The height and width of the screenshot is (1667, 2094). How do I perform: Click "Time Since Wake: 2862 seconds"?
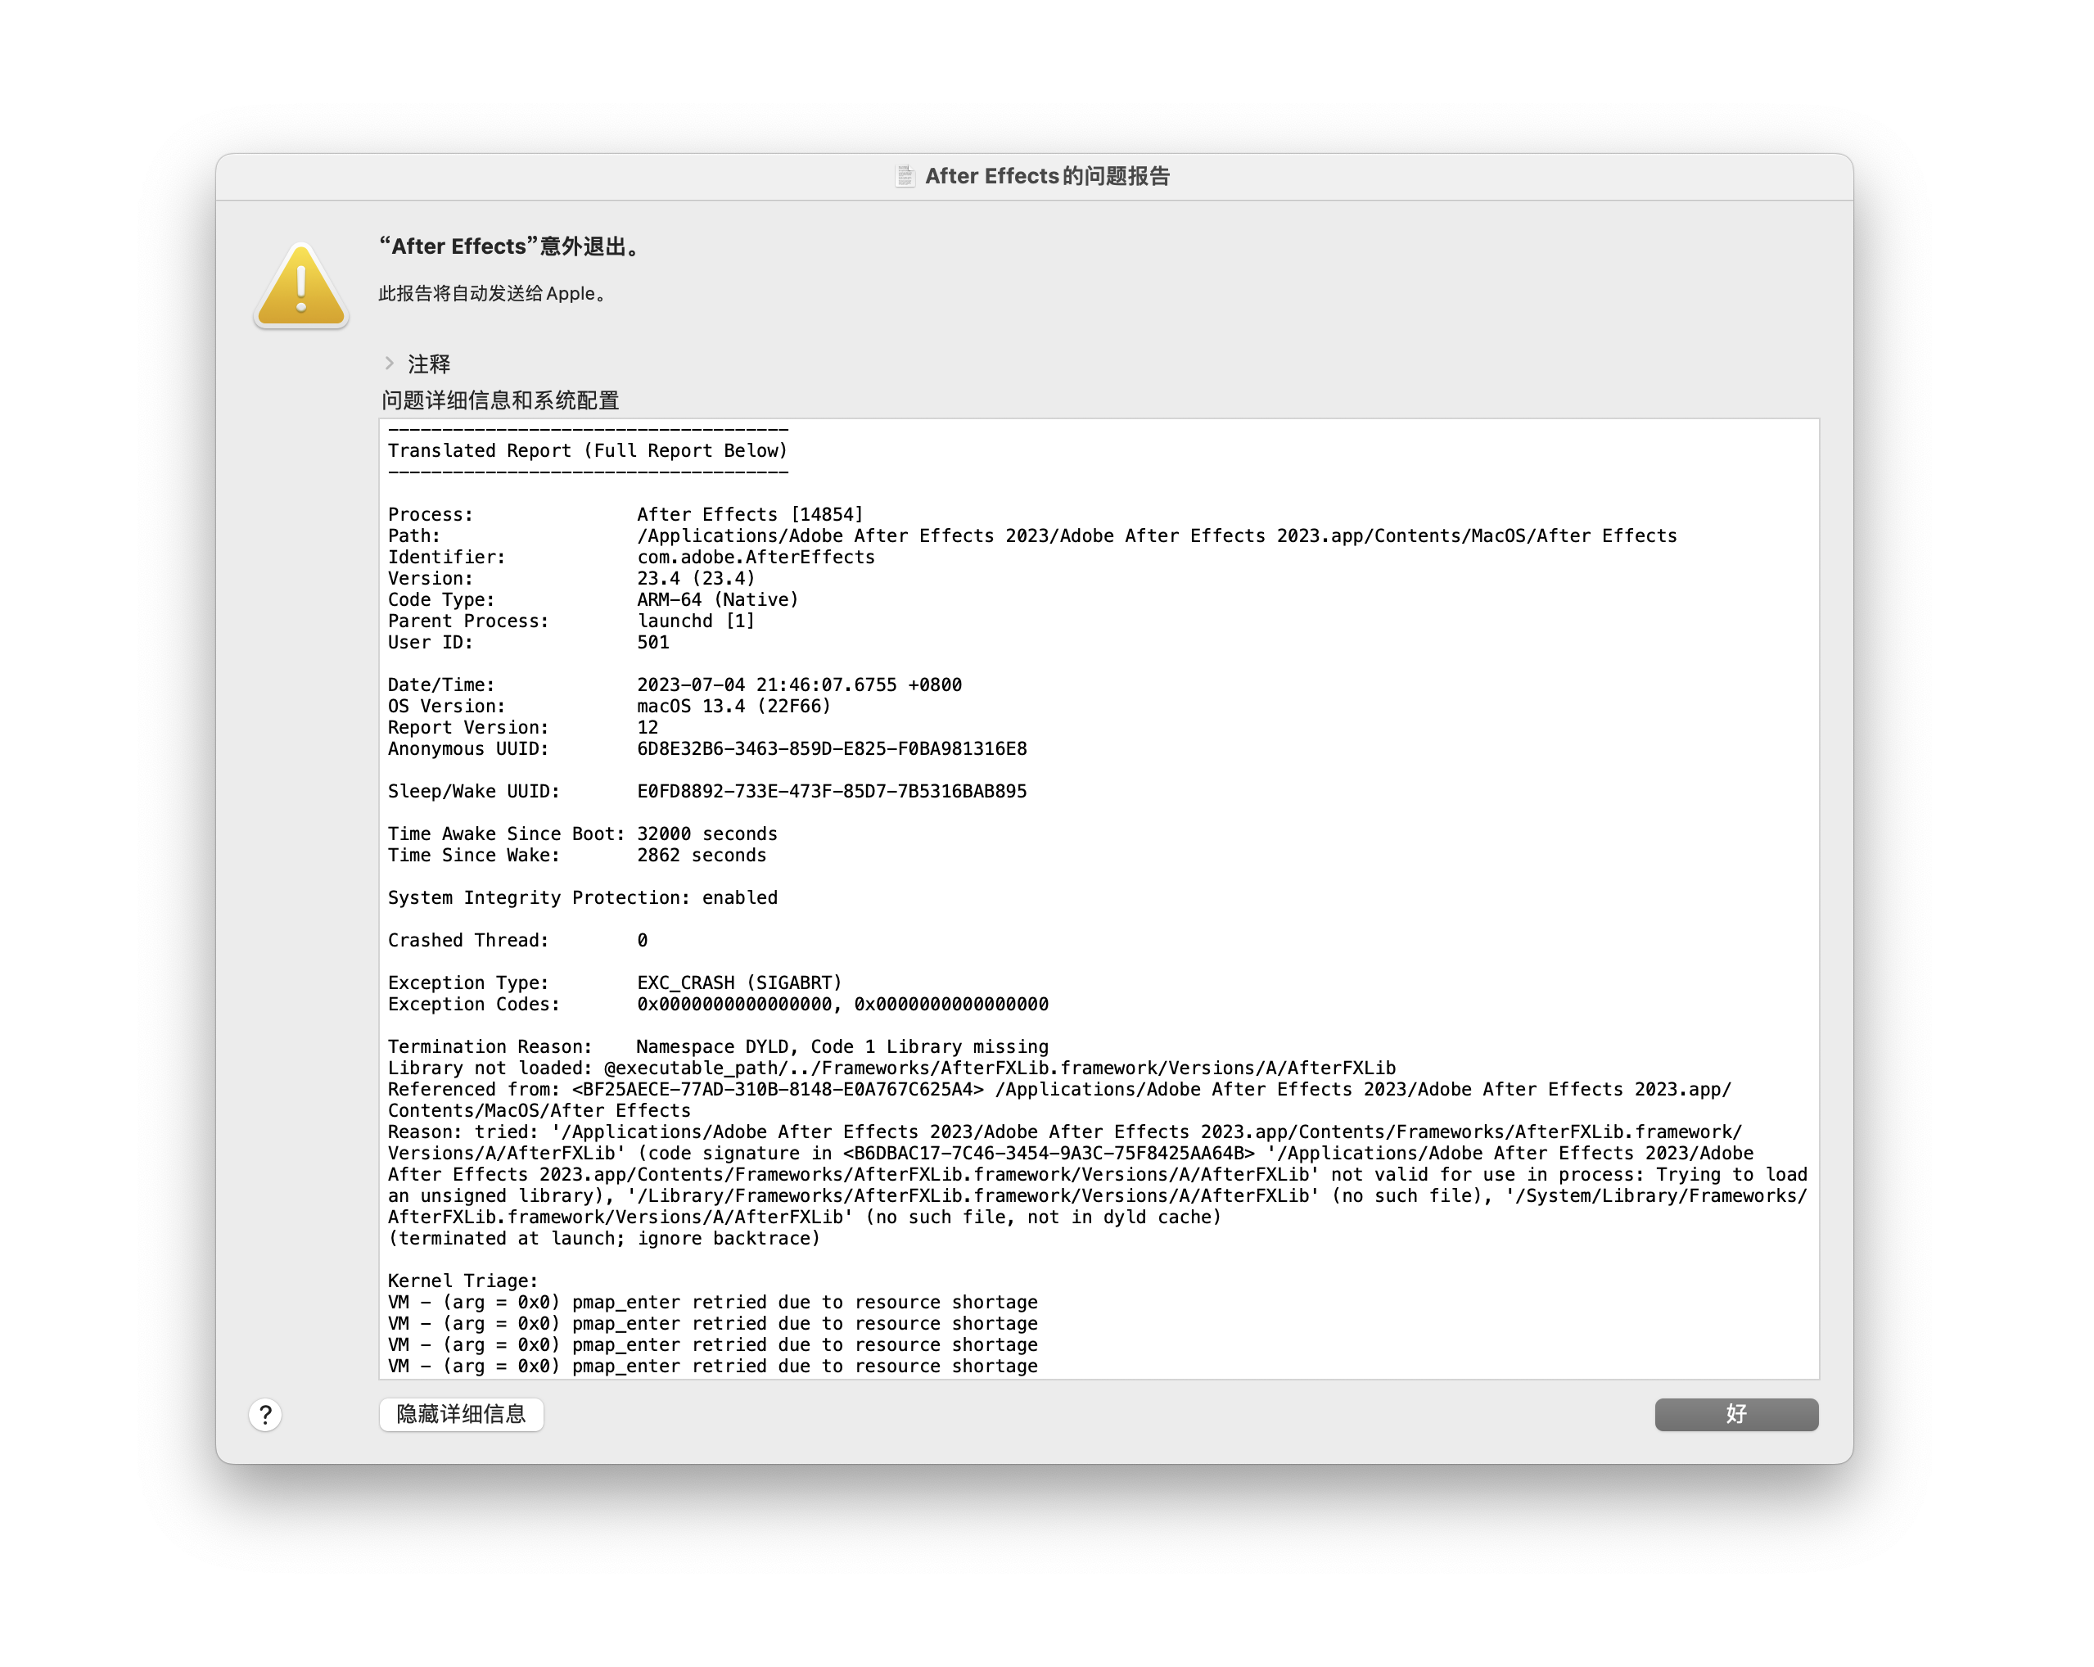point(577,856)
